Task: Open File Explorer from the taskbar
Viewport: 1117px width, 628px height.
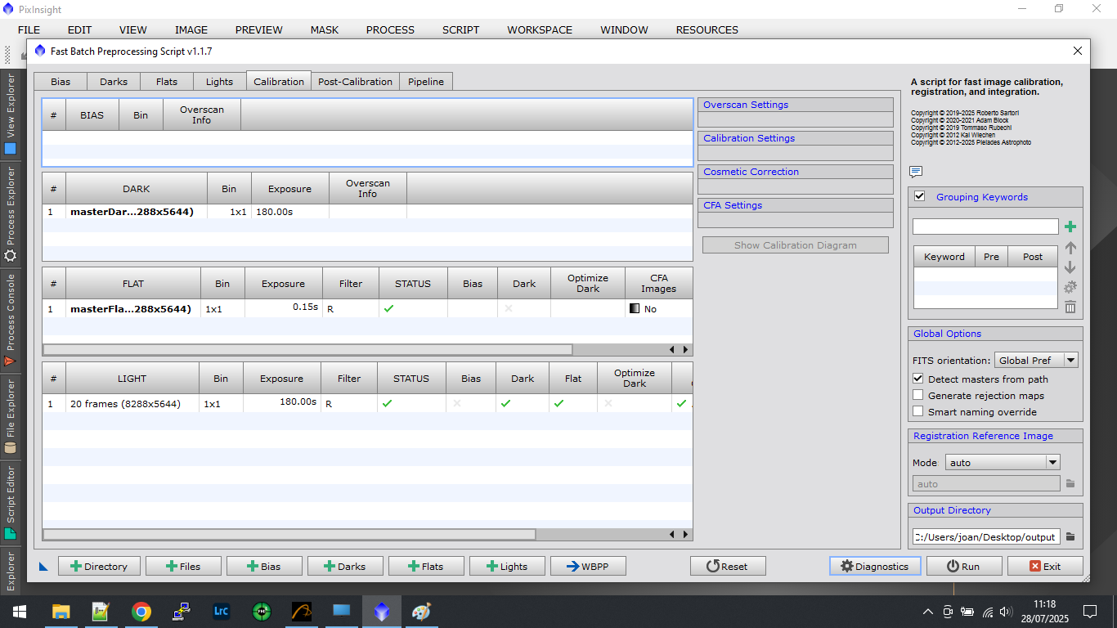Action: pyautogui.click(x=61, y=611)
